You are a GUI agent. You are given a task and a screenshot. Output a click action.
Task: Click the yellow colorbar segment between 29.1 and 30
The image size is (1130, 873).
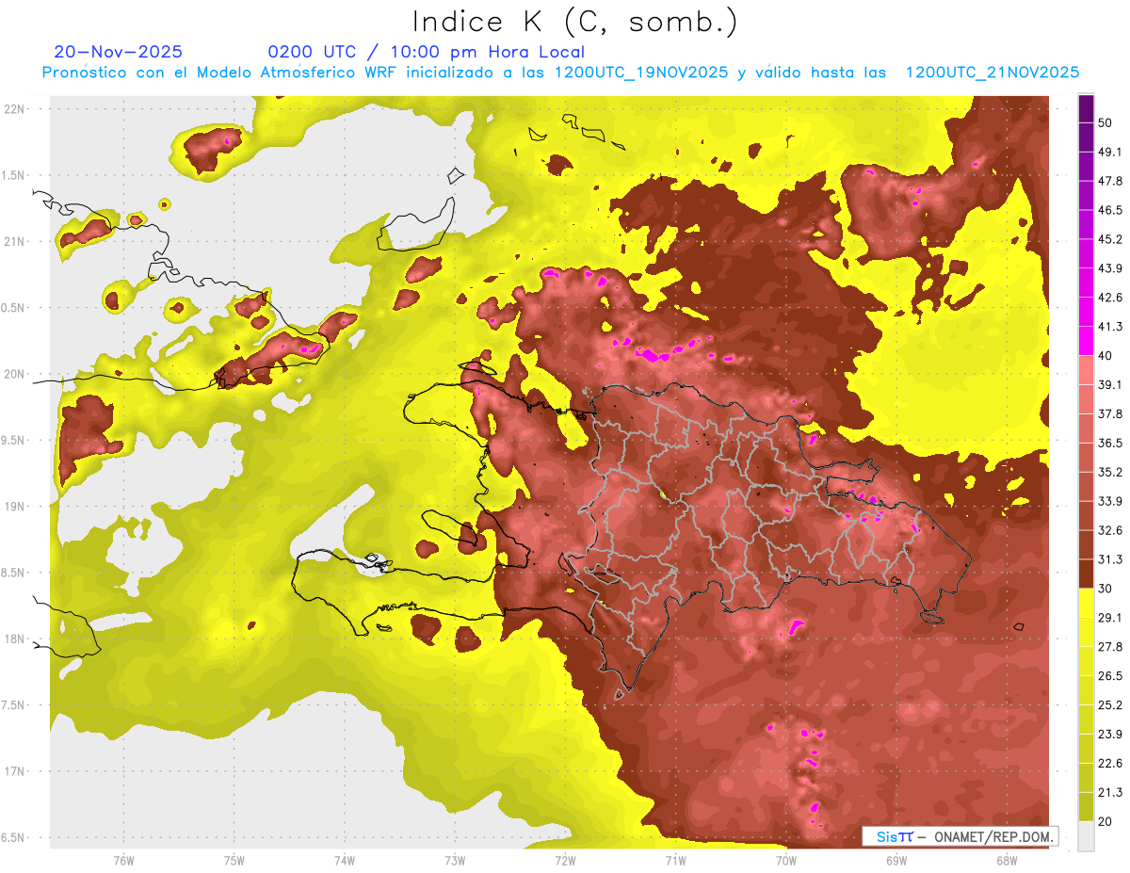pos(1086,604)
